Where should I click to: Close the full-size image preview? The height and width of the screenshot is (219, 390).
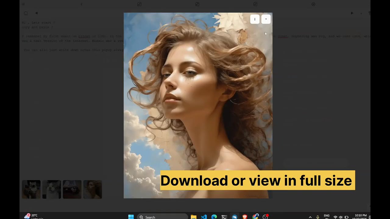(266, 19)
